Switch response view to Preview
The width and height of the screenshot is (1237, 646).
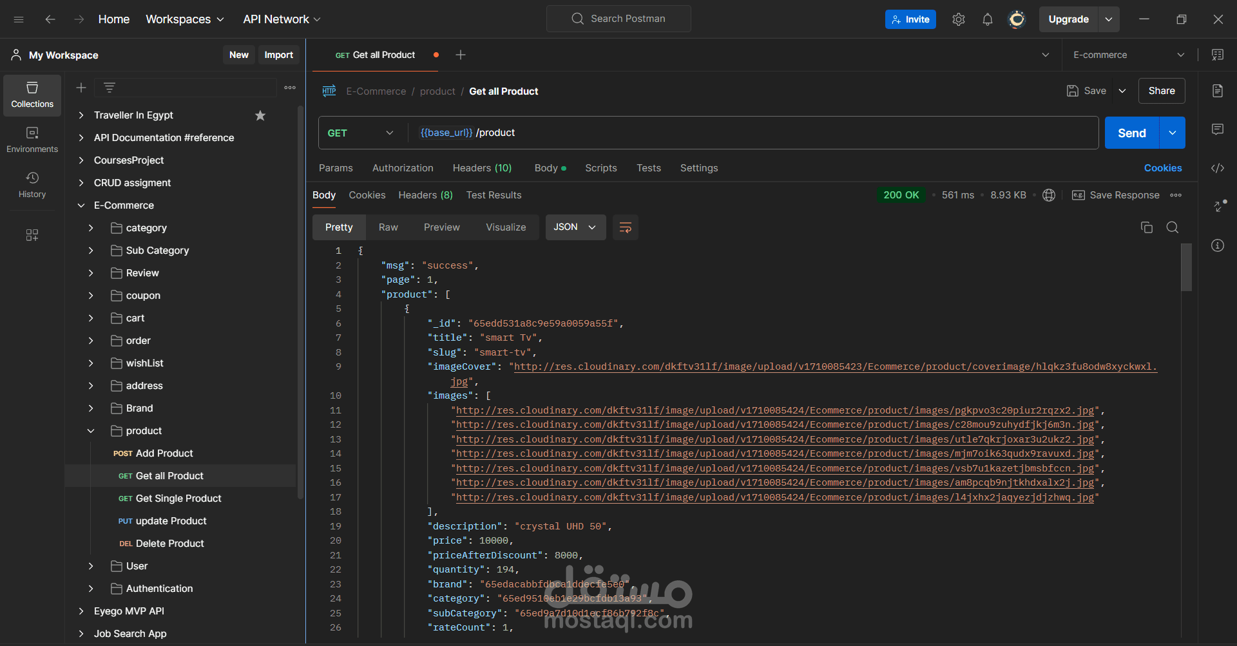coord(442,227)
